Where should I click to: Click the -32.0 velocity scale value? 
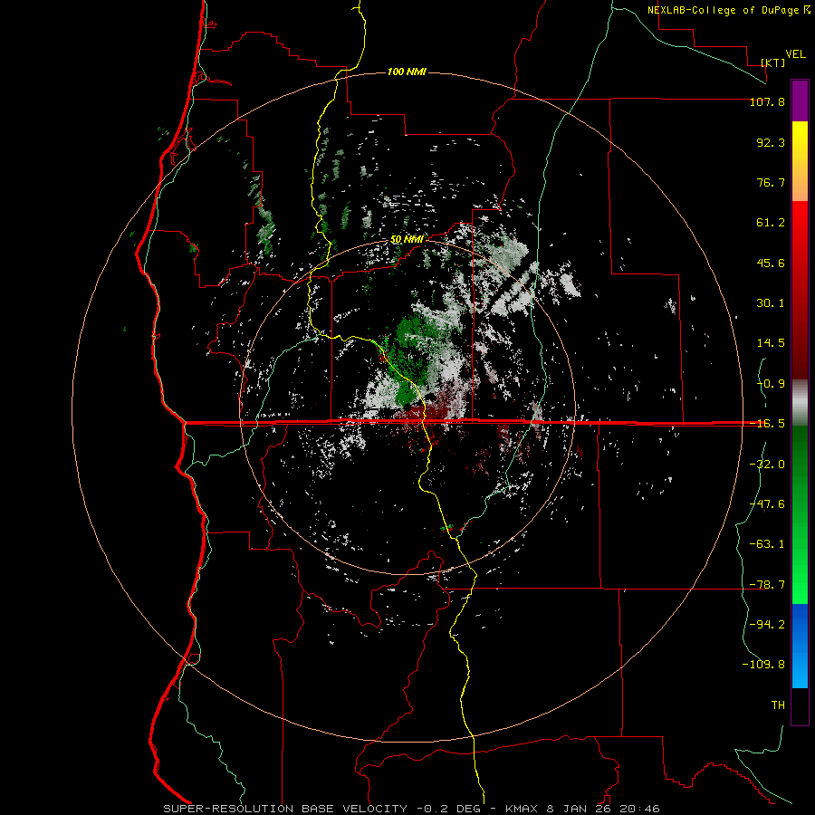coord(767,465)
